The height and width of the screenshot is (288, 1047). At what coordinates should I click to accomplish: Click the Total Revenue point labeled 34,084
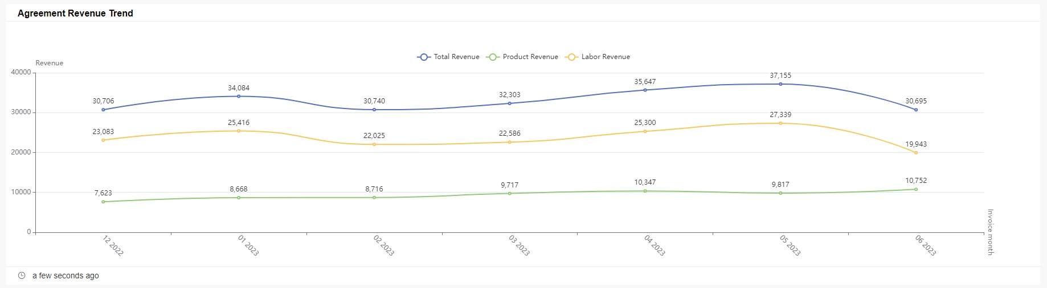pyautogui.click(x=239, y=96)
